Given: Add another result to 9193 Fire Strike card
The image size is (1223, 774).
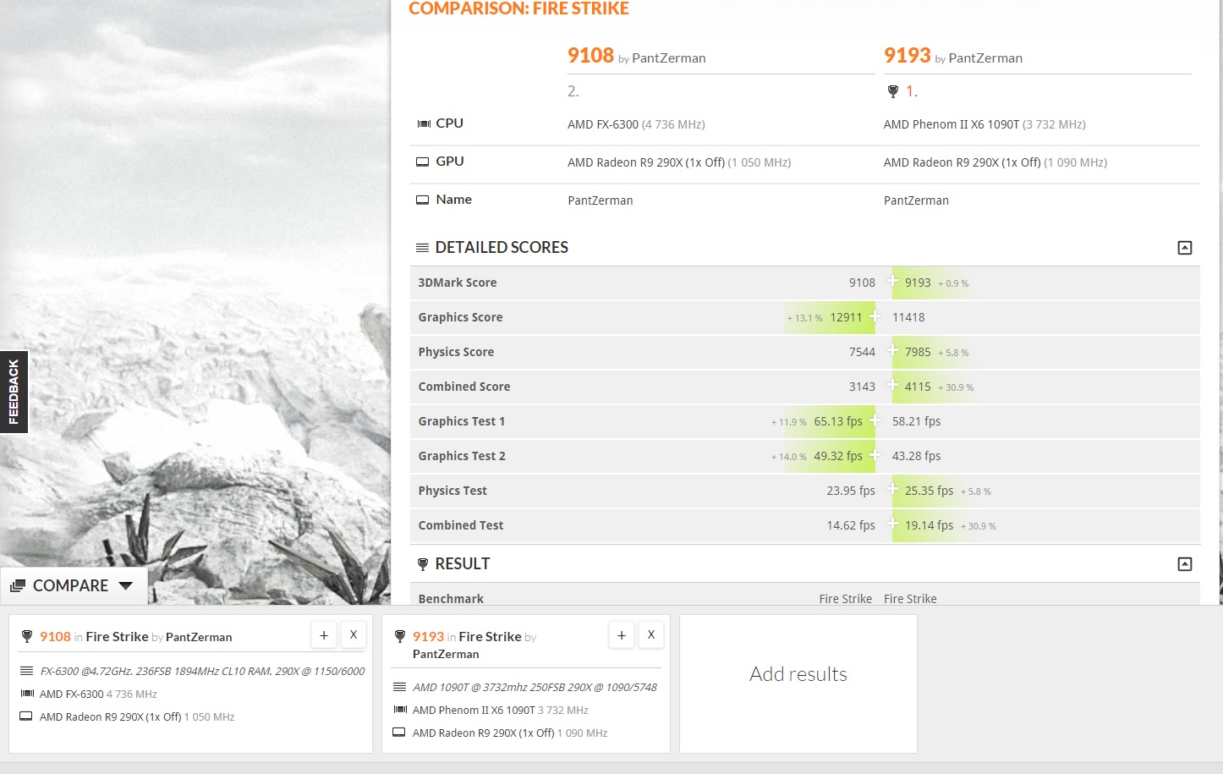Looking at the screenshot, I should point(622,634).
